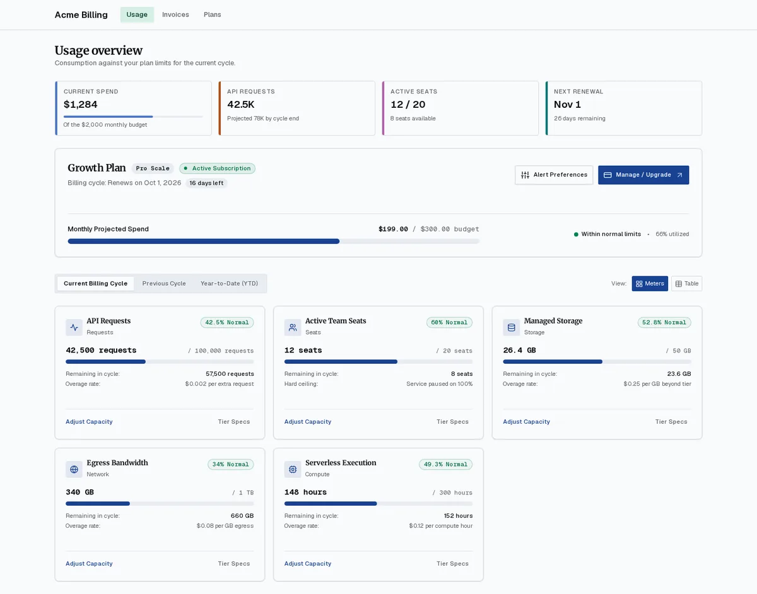Click the Egress Bandwidth usage bar
Screen dimensions: 757x594
(x=160, y=504)
